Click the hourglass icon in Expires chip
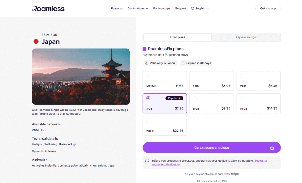The image size is (302, 183). [x=183, y=63]
